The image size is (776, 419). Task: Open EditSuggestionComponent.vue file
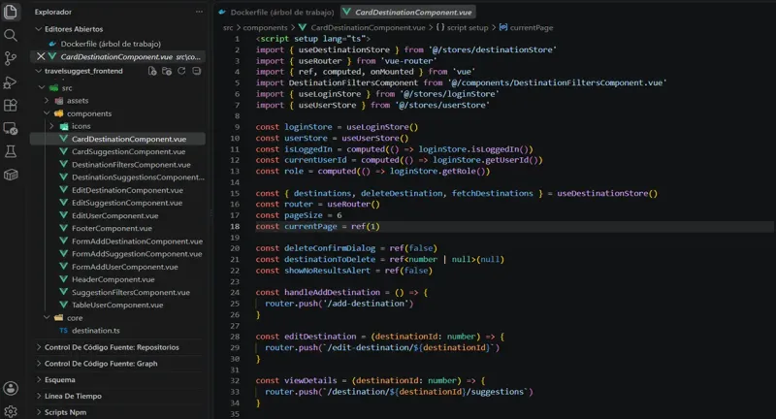[x=127, y=203]
